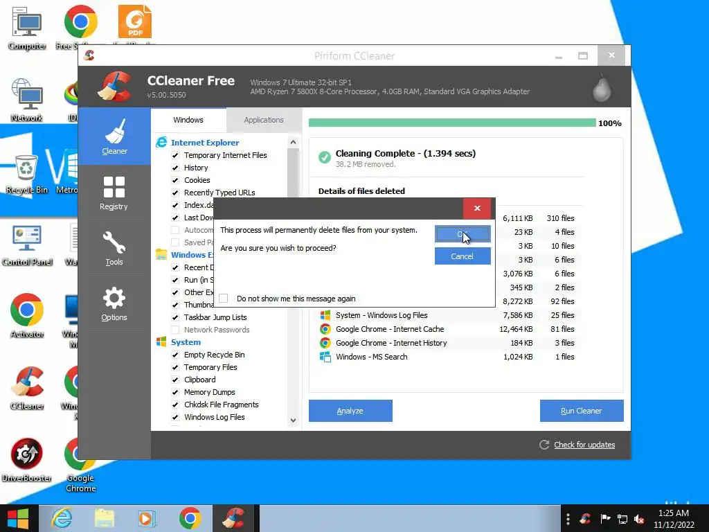Viewport: 709px width, 532px height.
Task: Click the Windows Explorer folder section icon
Action: tap(161, 255)
